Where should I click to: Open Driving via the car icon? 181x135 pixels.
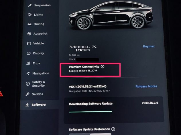point(29,24)
